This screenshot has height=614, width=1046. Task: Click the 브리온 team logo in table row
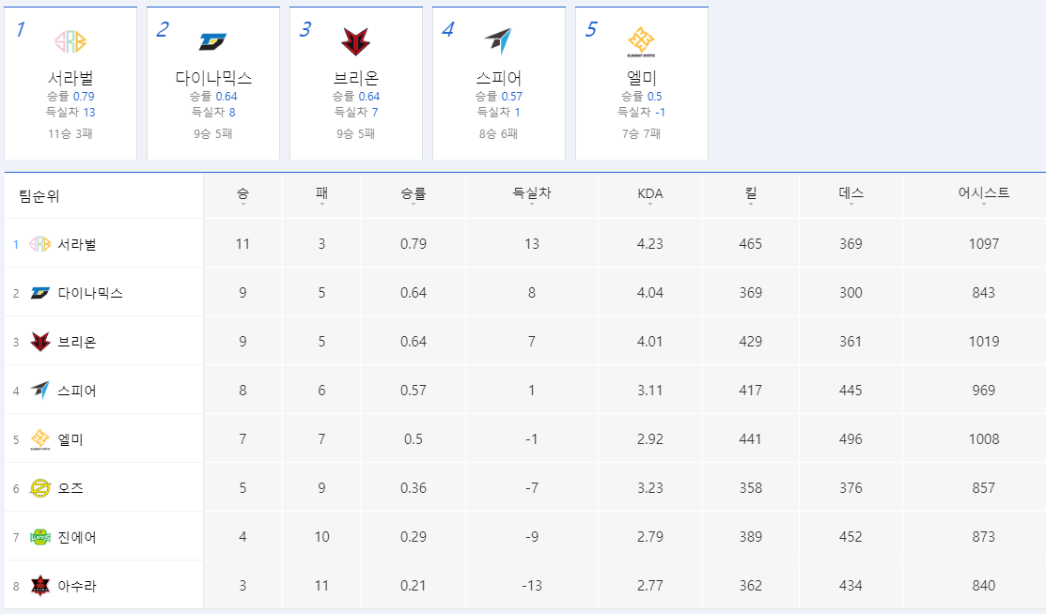(40, 342)
